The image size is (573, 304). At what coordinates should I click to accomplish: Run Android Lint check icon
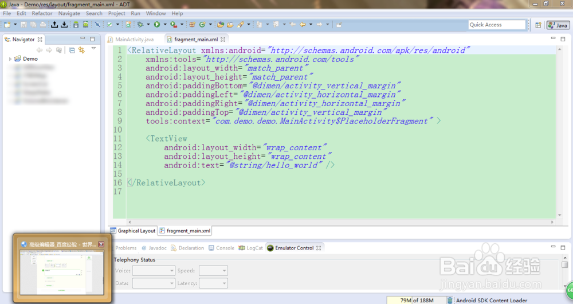109,25
